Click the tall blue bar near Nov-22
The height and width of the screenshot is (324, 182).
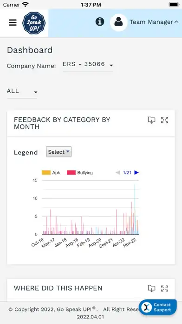tap(135, 209)
